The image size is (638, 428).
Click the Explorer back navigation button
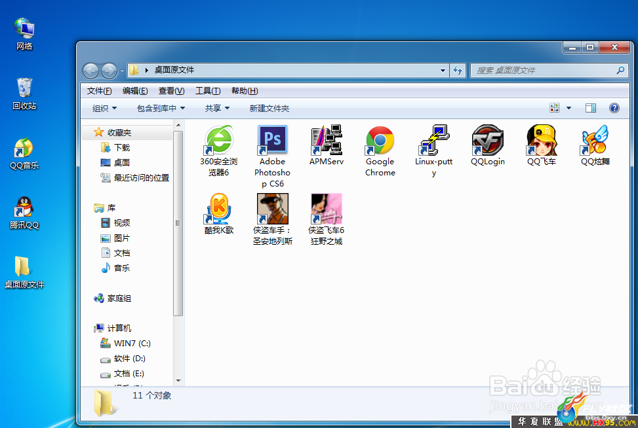tap(90, 71)
